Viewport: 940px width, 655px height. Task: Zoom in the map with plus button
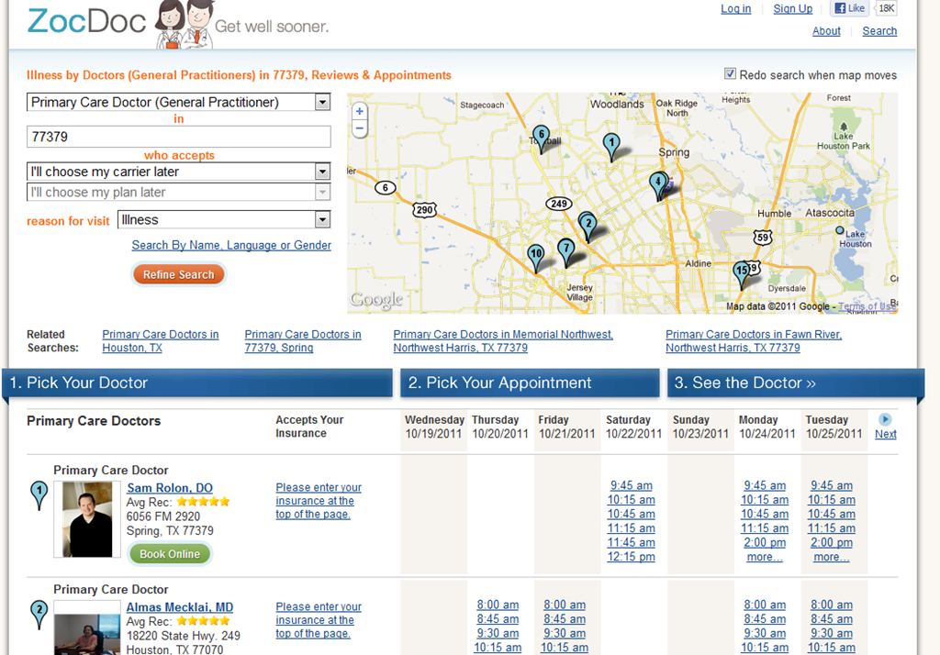[x=359, y=112]
